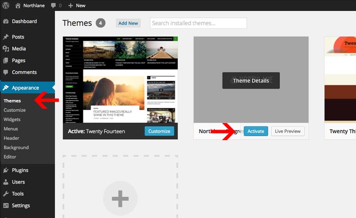Open the Media menu label
356x218 pixels.
19,48
